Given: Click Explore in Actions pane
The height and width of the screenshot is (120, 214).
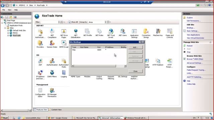Looking at the screenshot, I should pos(190,18).
